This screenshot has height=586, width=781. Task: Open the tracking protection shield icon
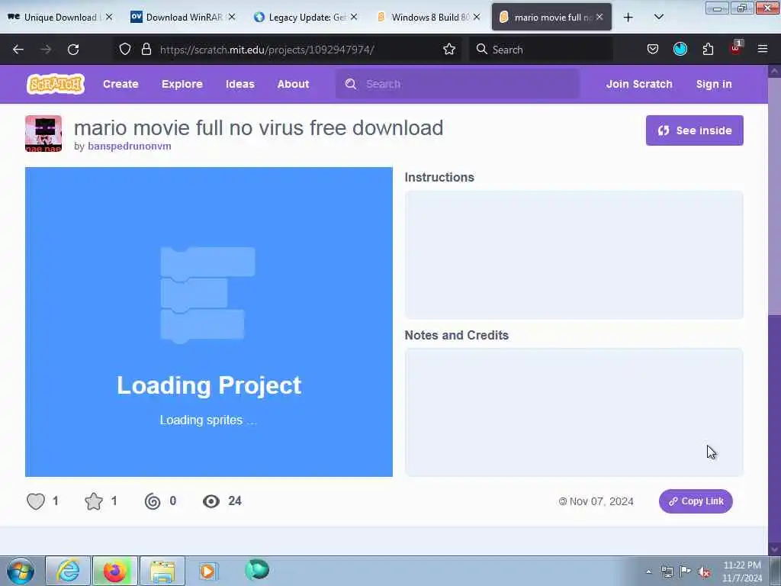[x=125, y=50]
